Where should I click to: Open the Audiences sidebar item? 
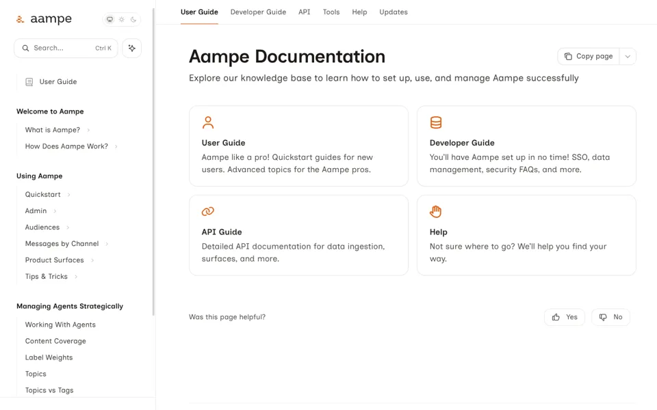click(x=42, y=227)
